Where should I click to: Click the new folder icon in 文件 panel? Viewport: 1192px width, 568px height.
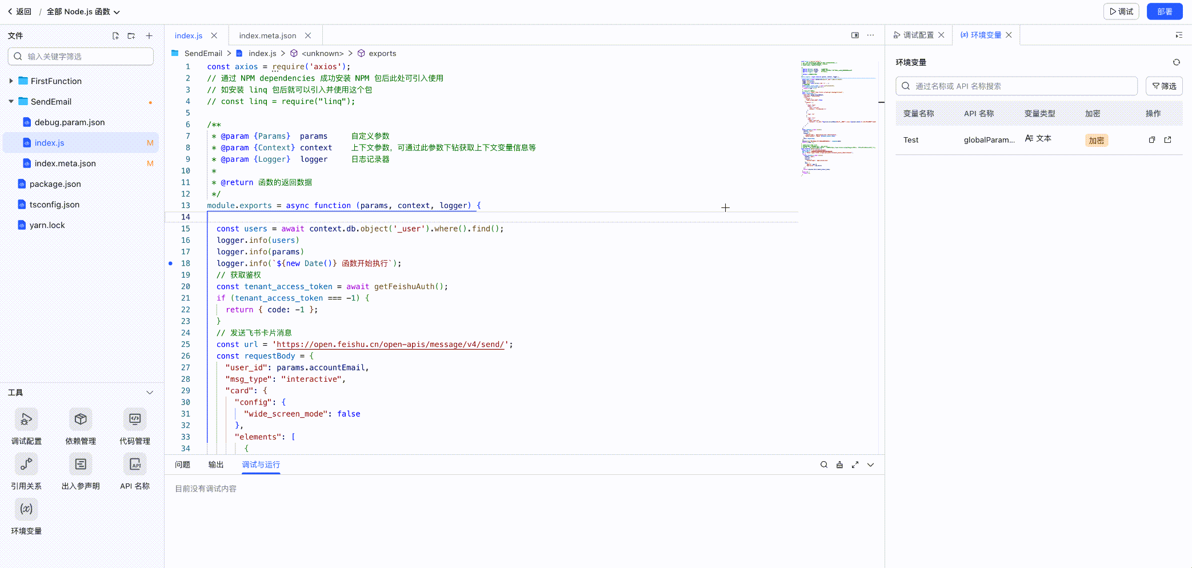131,36
